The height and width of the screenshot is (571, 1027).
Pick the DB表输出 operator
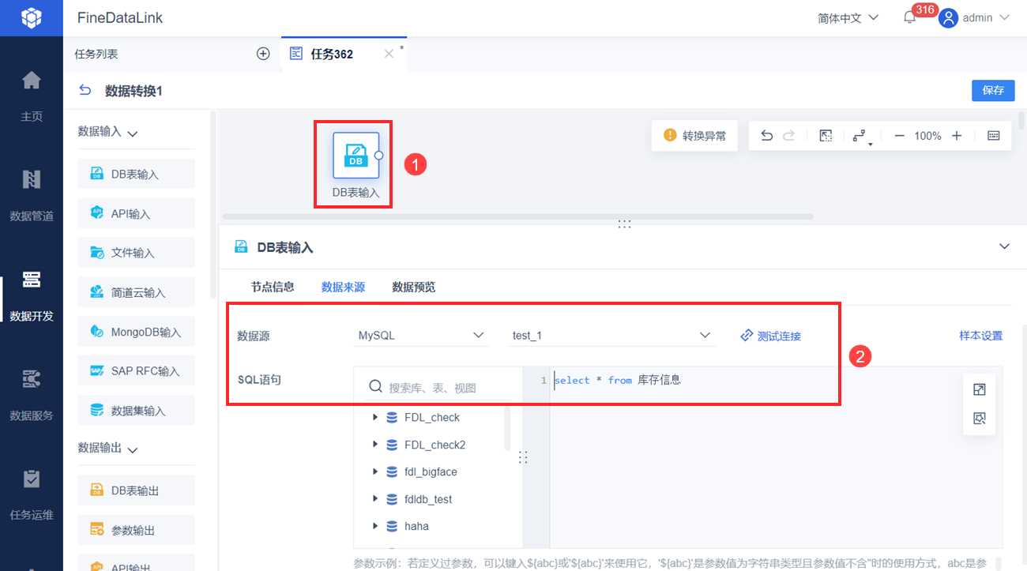click(x=136, y=490)
